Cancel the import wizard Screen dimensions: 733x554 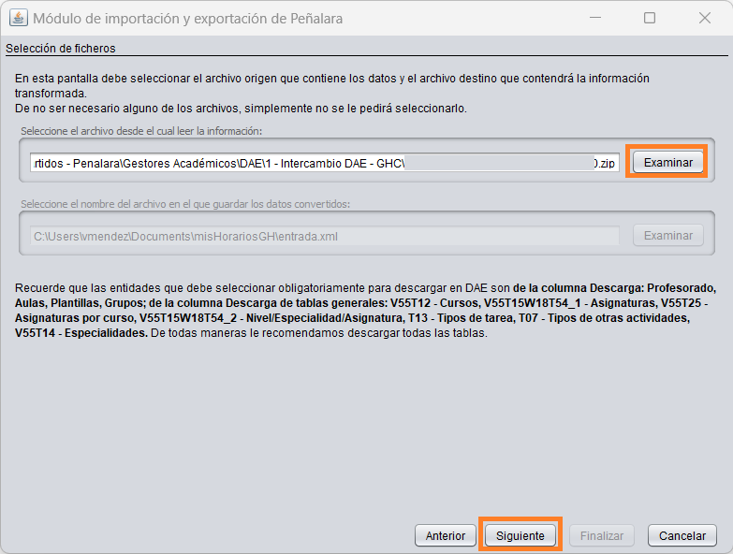pos(682,535)
